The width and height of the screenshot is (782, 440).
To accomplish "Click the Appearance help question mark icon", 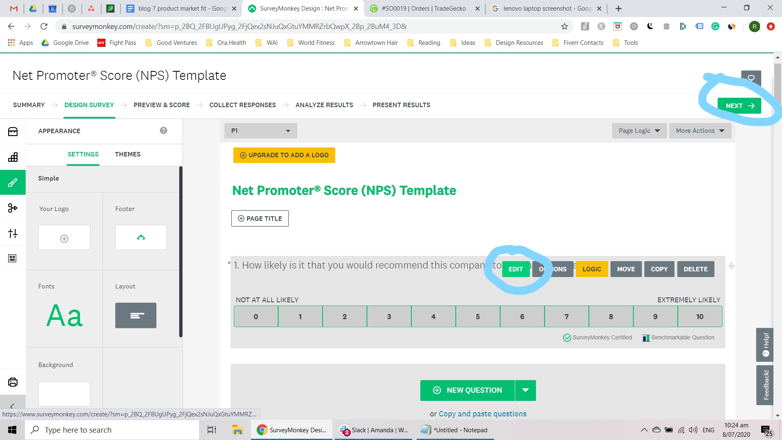I will (163, 130).
